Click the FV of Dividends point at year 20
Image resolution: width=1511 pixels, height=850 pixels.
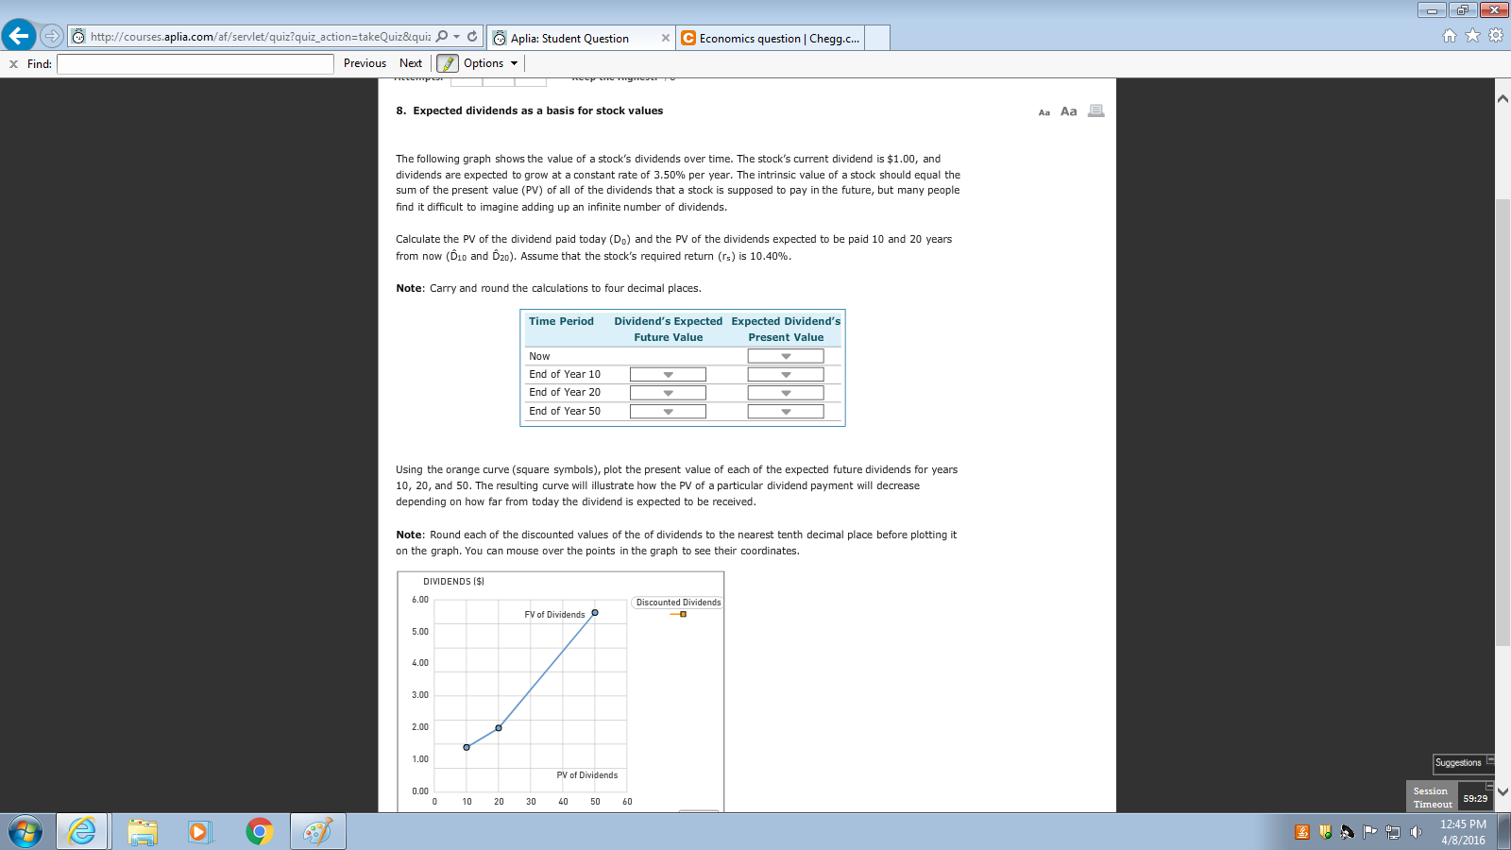pos(499,728)
